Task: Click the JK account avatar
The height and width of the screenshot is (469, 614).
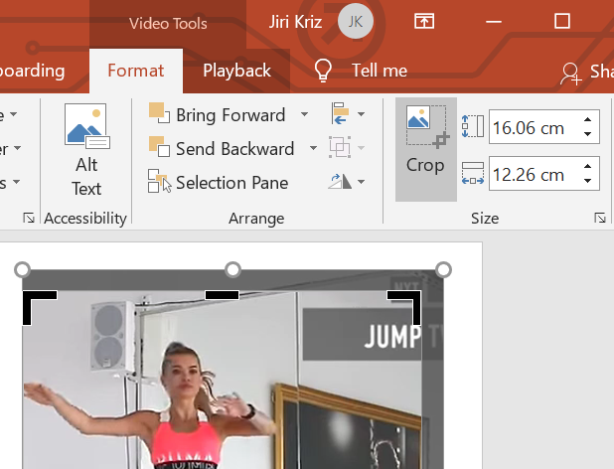Action: (355, 22)
